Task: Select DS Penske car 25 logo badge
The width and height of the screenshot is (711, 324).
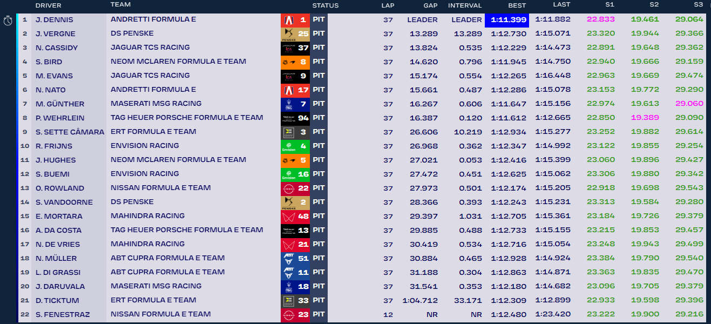Action: [x=295, y=34]
